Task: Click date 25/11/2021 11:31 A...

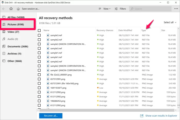Action: tap(129, 83)
